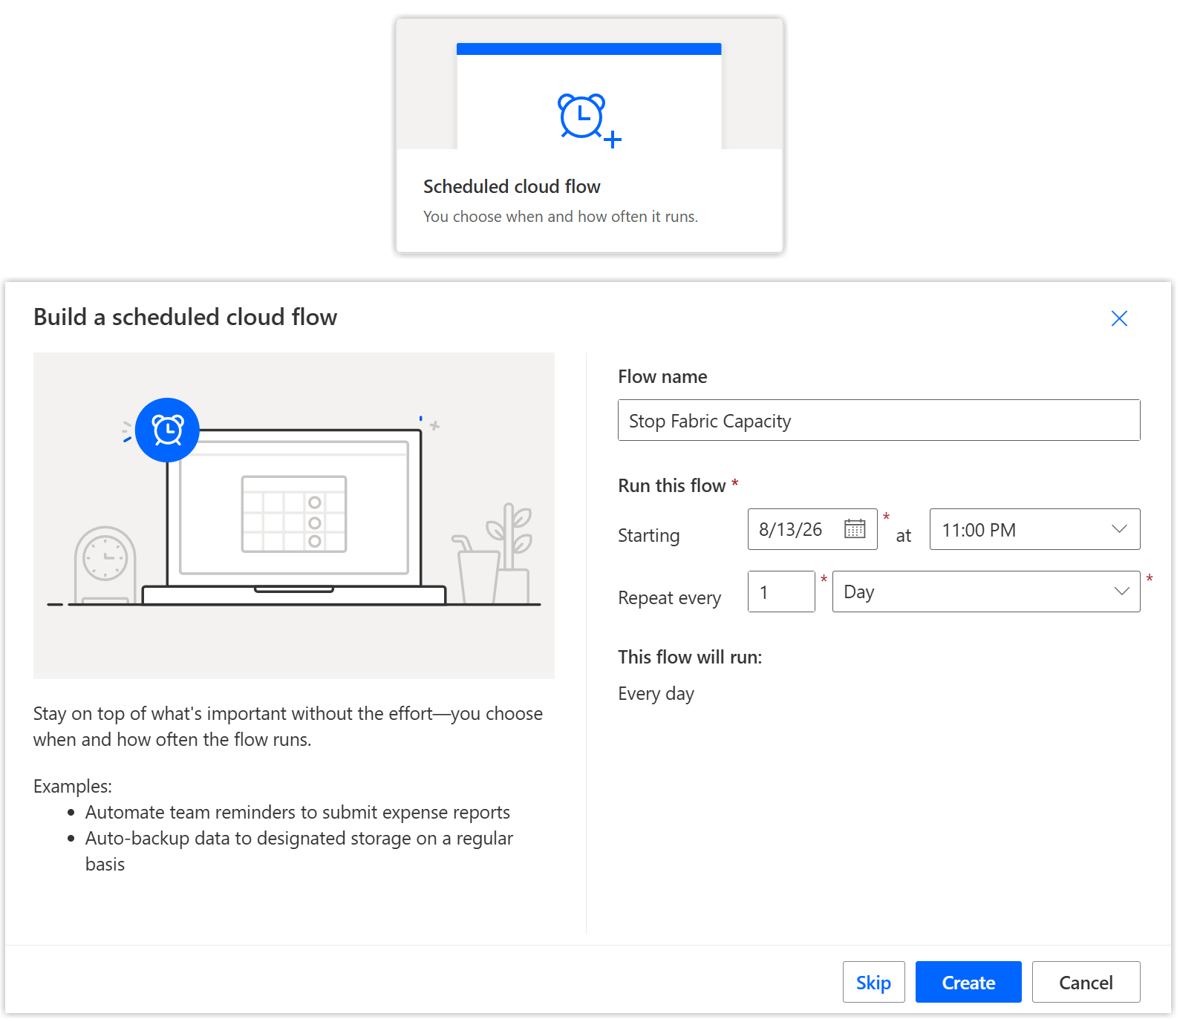The width and height of the screenshot is (1177, 1019).
Task: Open the calendar date picker icon
Action: click(x=855, y=529)
